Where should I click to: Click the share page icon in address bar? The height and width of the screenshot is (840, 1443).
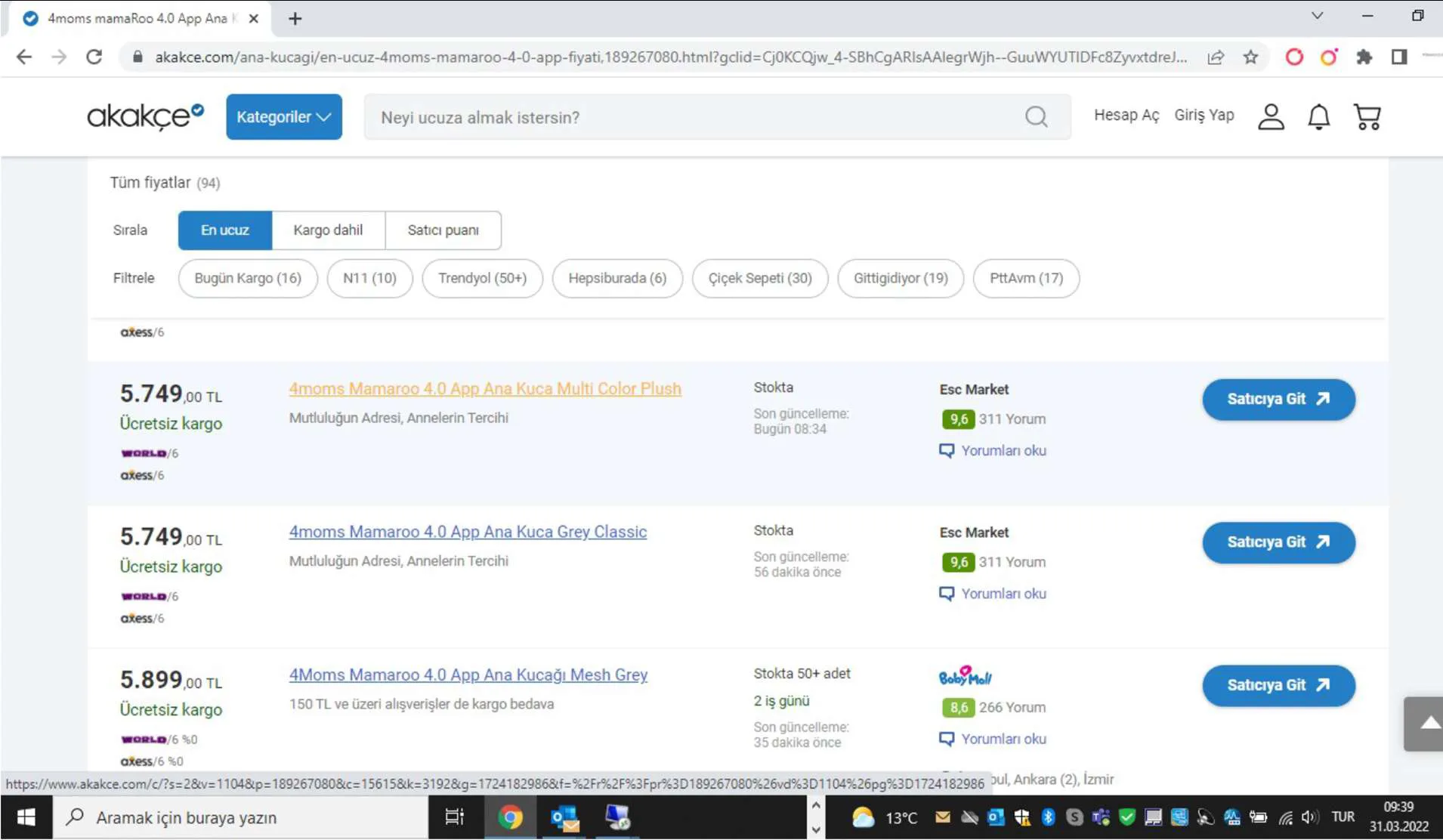[1216, 57]
